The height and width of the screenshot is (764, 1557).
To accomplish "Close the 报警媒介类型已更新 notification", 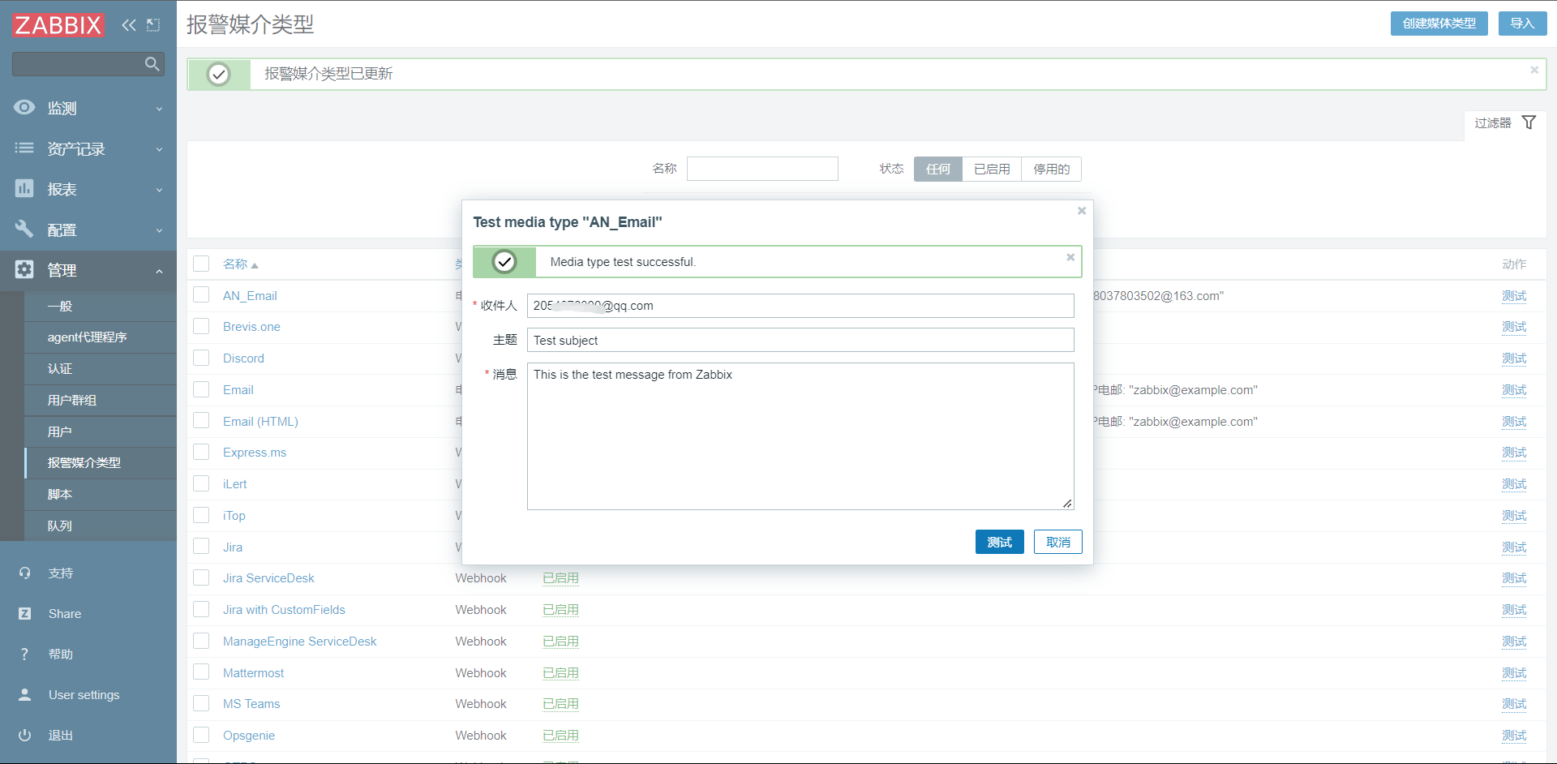I will pos(1534,70).
